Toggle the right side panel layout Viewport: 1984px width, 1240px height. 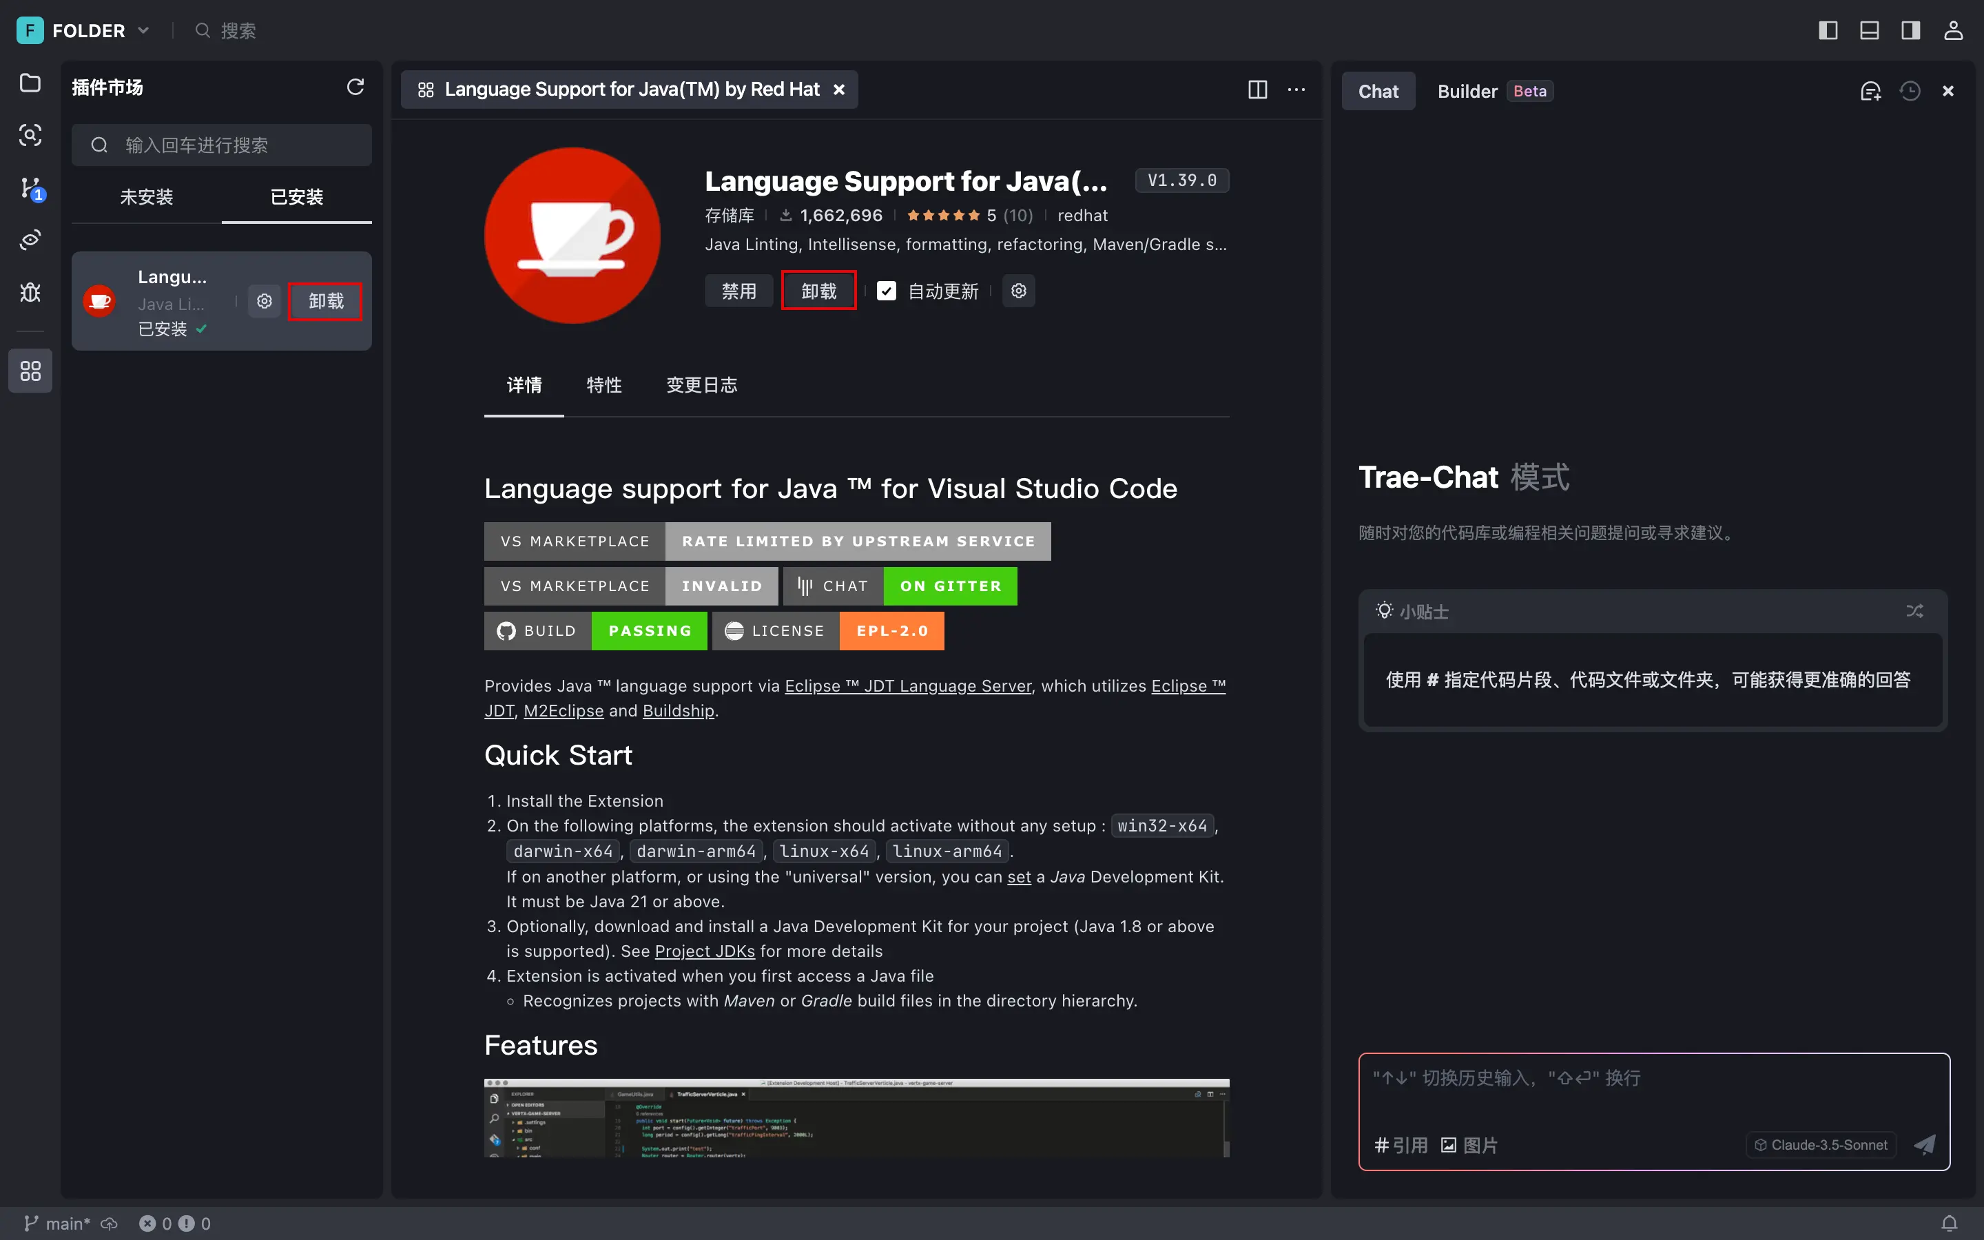point(1910,30)
